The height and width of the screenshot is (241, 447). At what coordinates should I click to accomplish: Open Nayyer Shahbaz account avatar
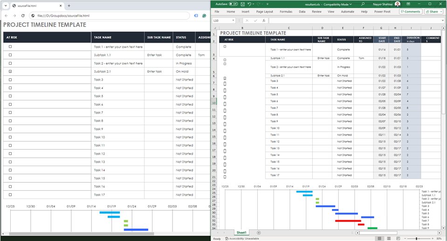click(398, 4)
